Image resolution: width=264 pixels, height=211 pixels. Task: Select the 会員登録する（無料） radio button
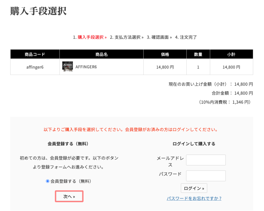(48, 181)
